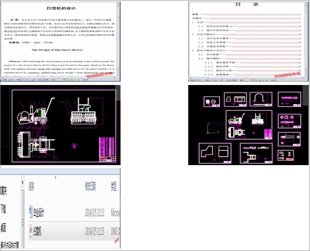Click page count 4/20 in abstract window status bar
310x251 pixels.
(x=8, y=80)
